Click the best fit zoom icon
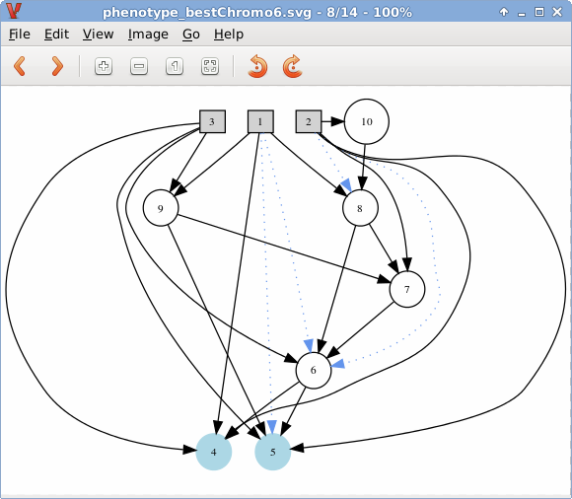Image resolution: width=572 pixels, height=499 pixels. [x=210, y=66]
